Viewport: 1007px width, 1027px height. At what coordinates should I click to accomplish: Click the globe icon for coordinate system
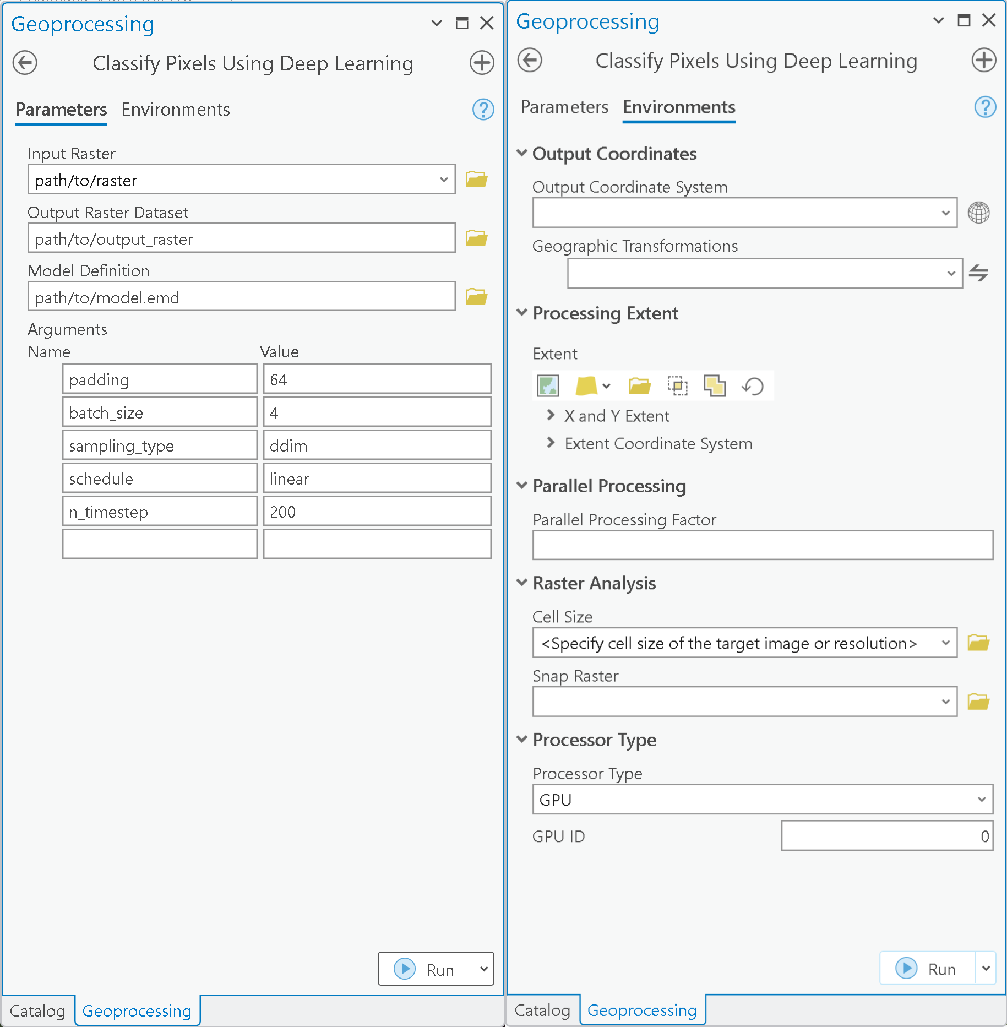coord(978,213)
